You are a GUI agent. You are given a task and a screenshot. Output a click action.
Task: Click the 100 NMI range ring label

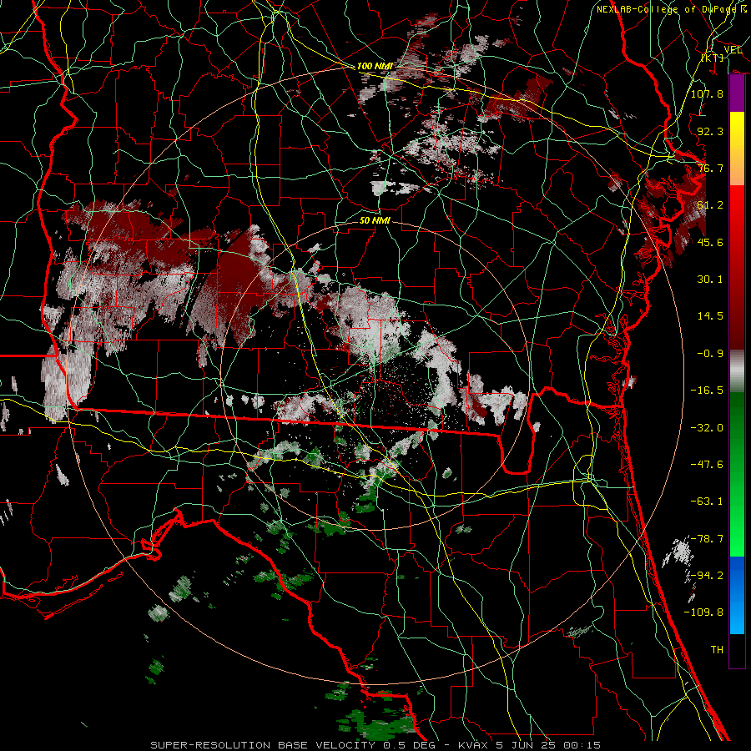(375, 66)
